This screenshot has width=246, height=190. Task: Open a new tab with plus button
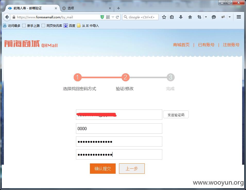[118, 8]
